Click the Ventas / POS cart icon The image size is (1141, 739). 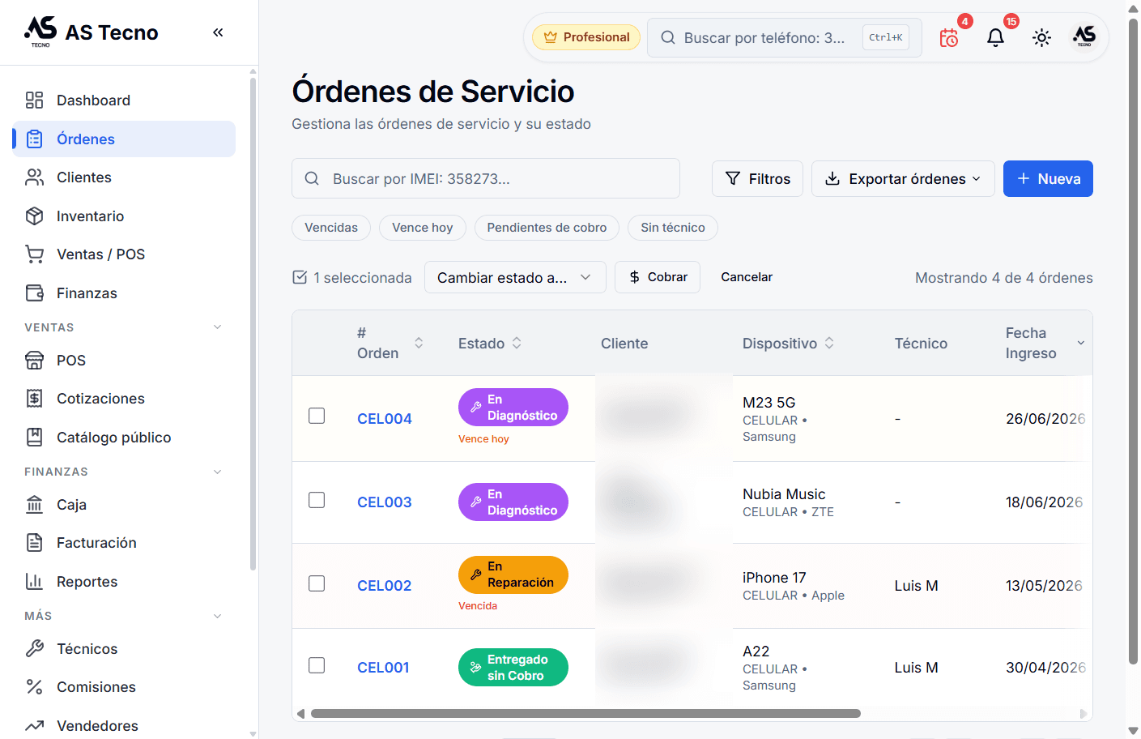pos(34,254)
